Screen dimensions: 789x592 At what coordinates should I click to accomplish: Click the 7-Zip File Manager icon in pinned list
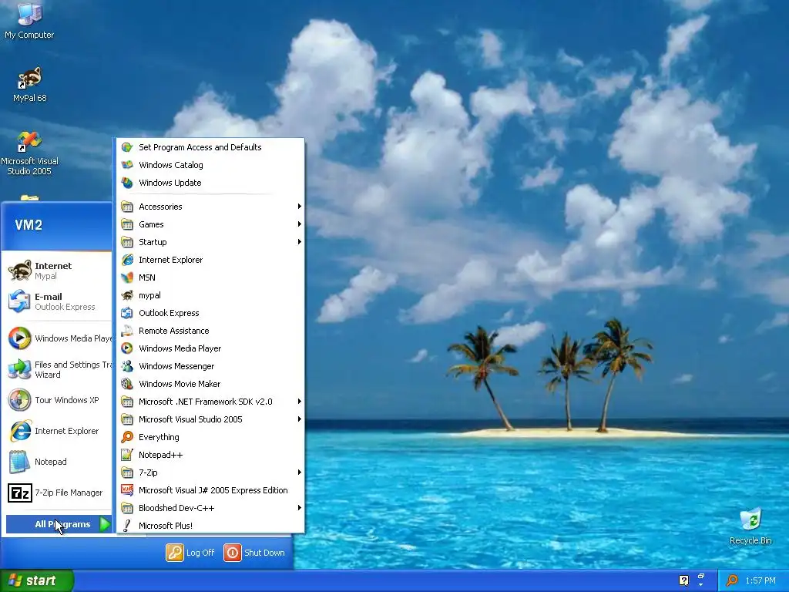[19, 493]
